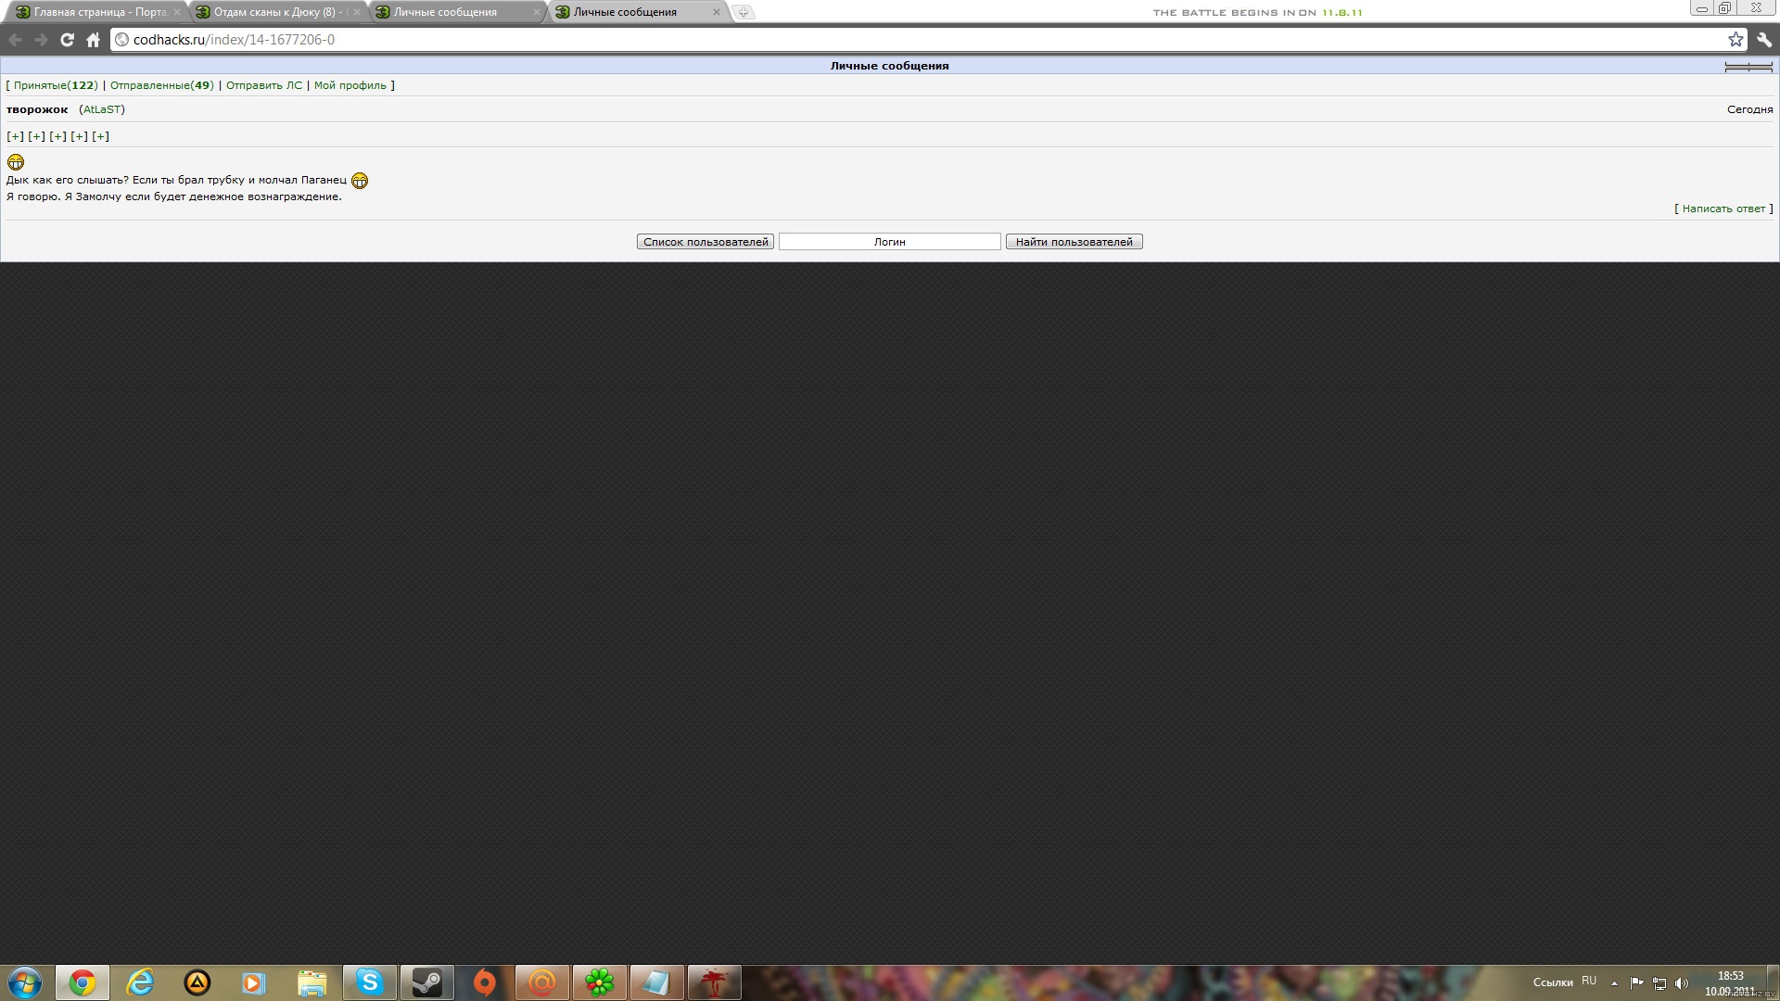Close the Главная страница tab

coord(176,12)
